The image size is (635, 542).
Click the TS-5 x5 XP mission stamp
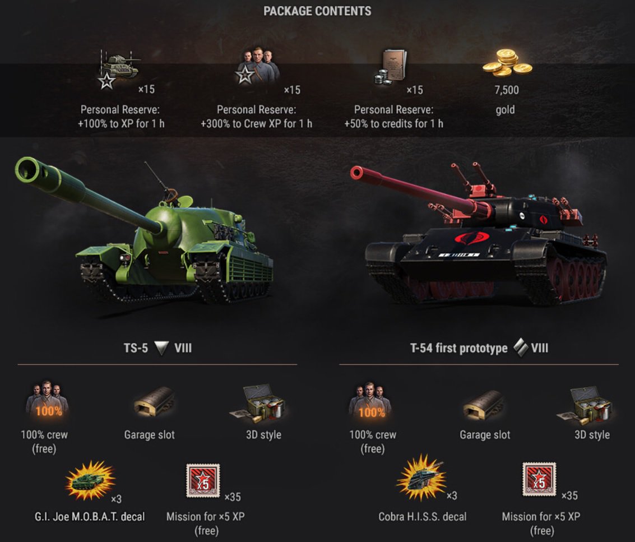coord(203,480)
